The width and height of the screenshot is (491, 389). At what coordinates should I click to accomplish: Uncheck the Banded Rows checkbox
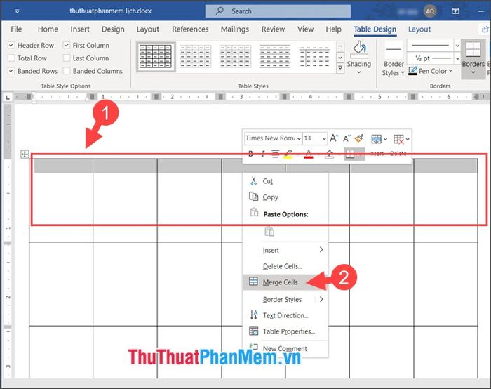(11, 71)
